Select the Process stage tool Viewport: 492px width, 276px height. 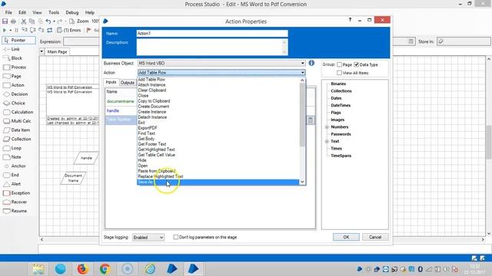click(x=15, y=67)
